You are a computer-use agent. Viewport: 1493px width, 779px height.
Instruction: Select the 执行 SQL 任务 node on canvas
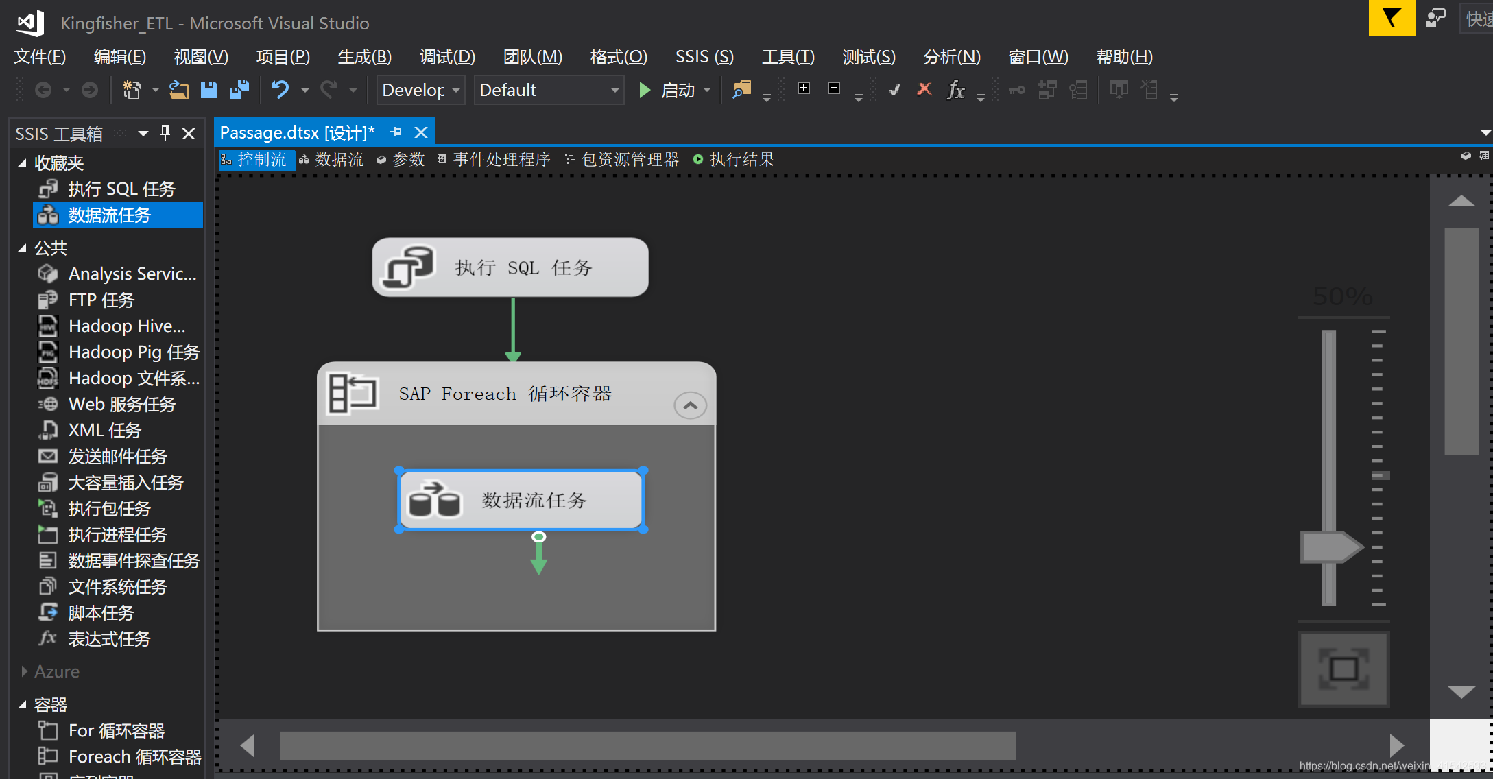click(x=510, y=267)
